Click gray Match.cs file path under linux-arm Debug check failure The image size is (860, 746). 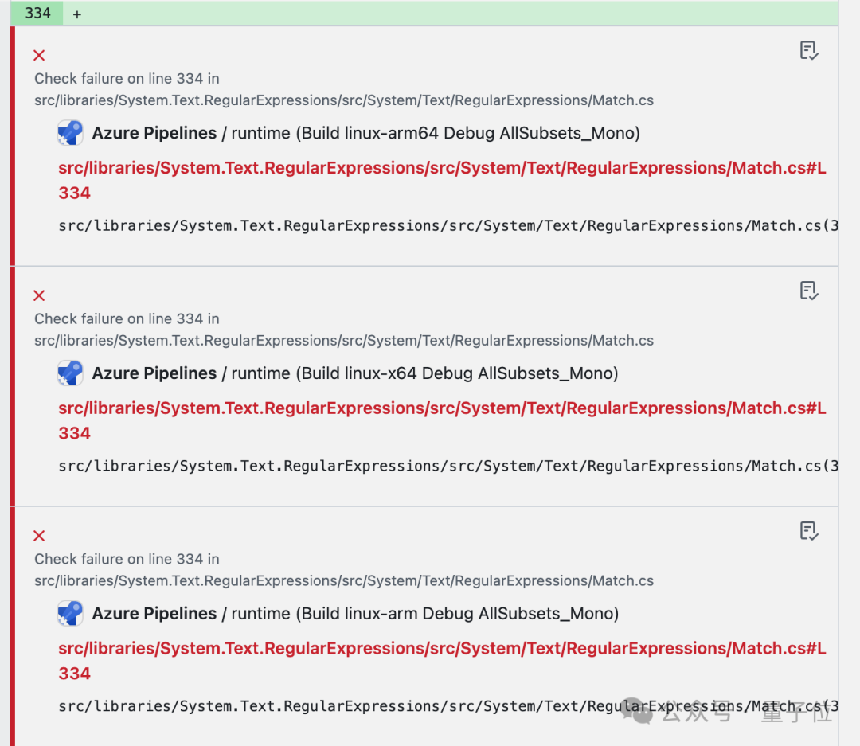(344, 581)
